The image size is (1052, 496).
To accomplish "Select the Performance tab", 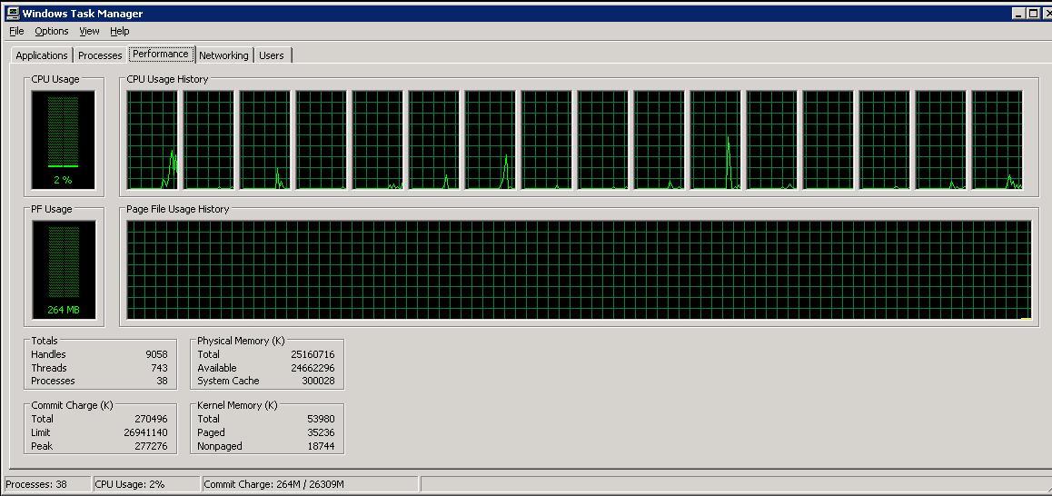I will (x=161, y=54).
